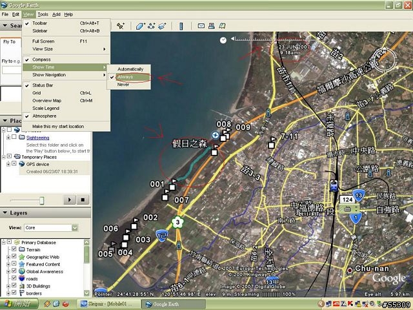Click the Chu-nan city red dot marker
Viewport: 413px width, 310px height.
(350, 271)
